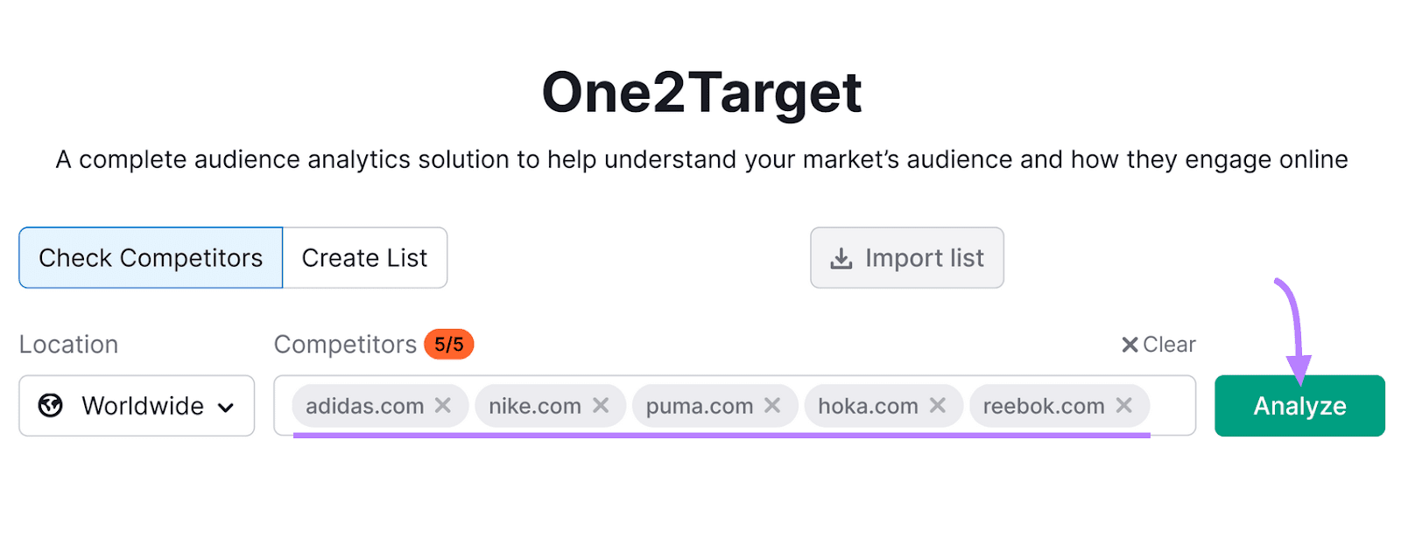Viewport: 1401px width, 552px height.
Task: Click the download icon inside Import list
Action: [840, 257]
